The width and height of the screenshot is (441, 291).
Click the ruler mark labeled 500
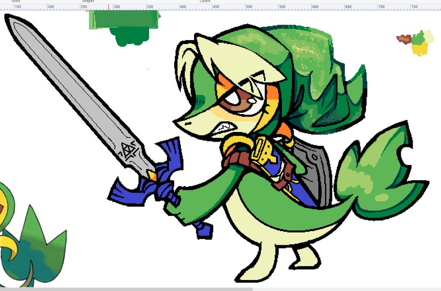[x=249, y=7]
